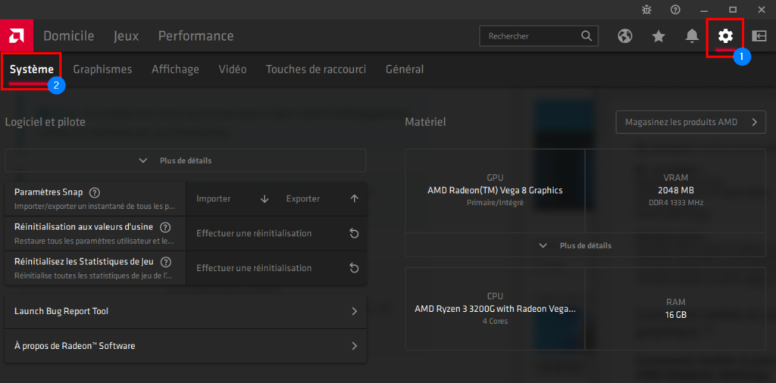
Task: Click the Exporter up arrow icon
Action: [355, 198]
